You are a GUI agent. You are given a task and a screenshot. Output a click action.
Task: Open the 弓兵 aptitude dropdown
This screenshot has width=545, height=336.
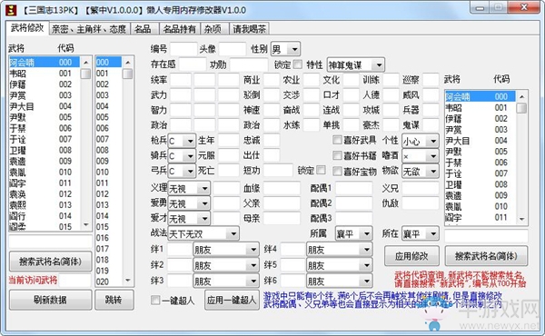pyautogui.click(x=182, y=171)
